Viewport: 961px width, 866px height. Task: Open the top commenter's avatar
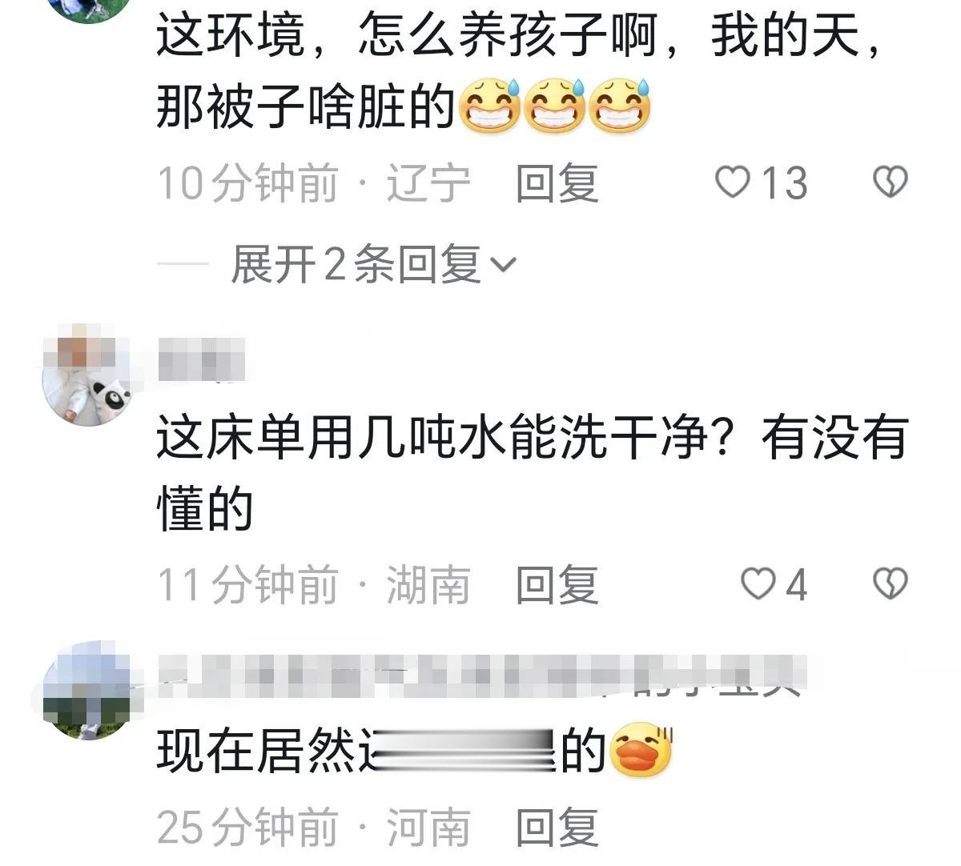pos(86,10)
